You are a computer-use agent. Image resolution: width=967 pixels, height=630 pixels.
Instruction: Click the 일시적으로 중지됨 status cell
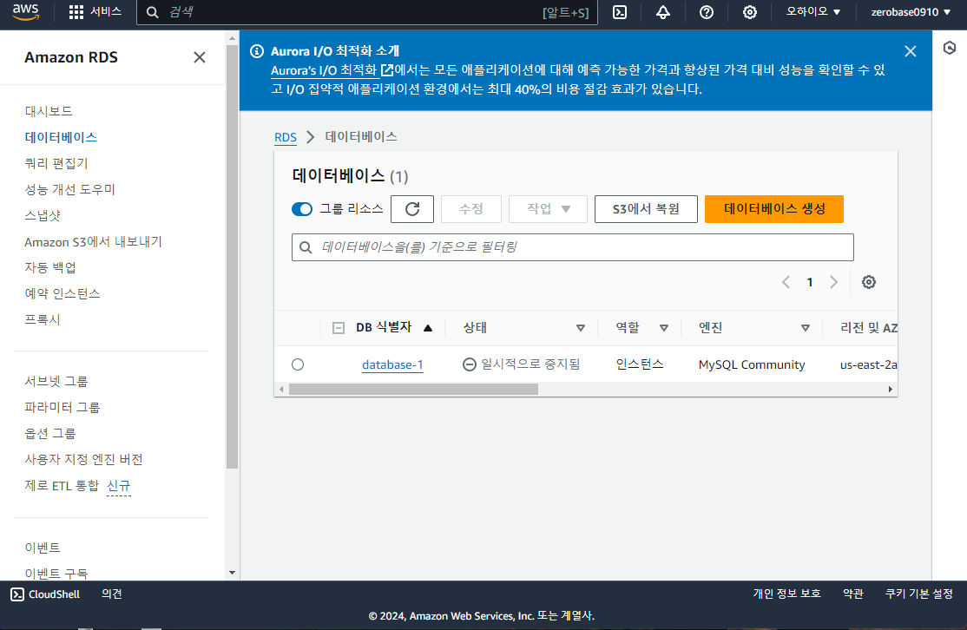click(x=521, y=364)
